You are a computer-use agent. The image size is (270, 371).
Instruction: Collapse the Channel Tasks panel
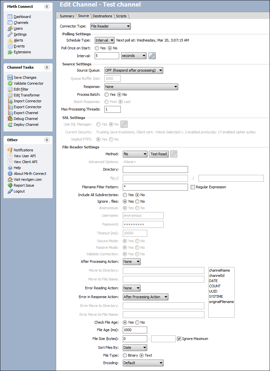pos(47,67)
